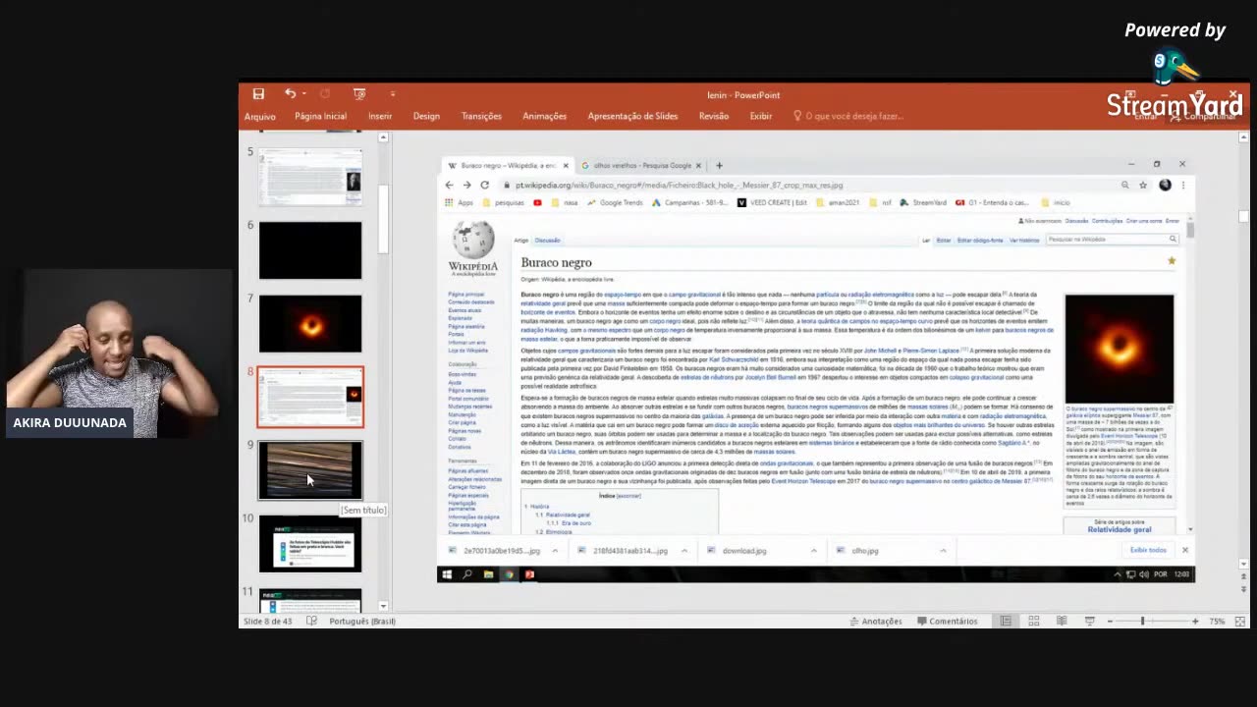Click the Português (Brasil) language indicator
Screen dimensions: 1257x707
tap(362, 621)
